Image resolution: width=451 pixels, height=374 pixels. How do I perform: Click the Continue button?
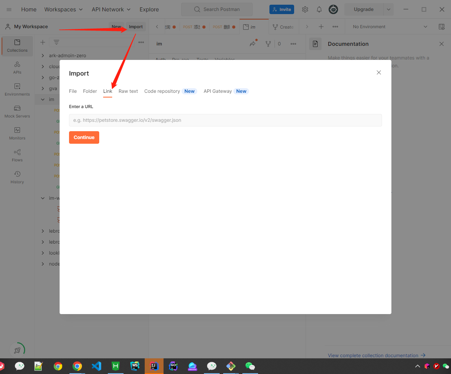tap(84, 137)
